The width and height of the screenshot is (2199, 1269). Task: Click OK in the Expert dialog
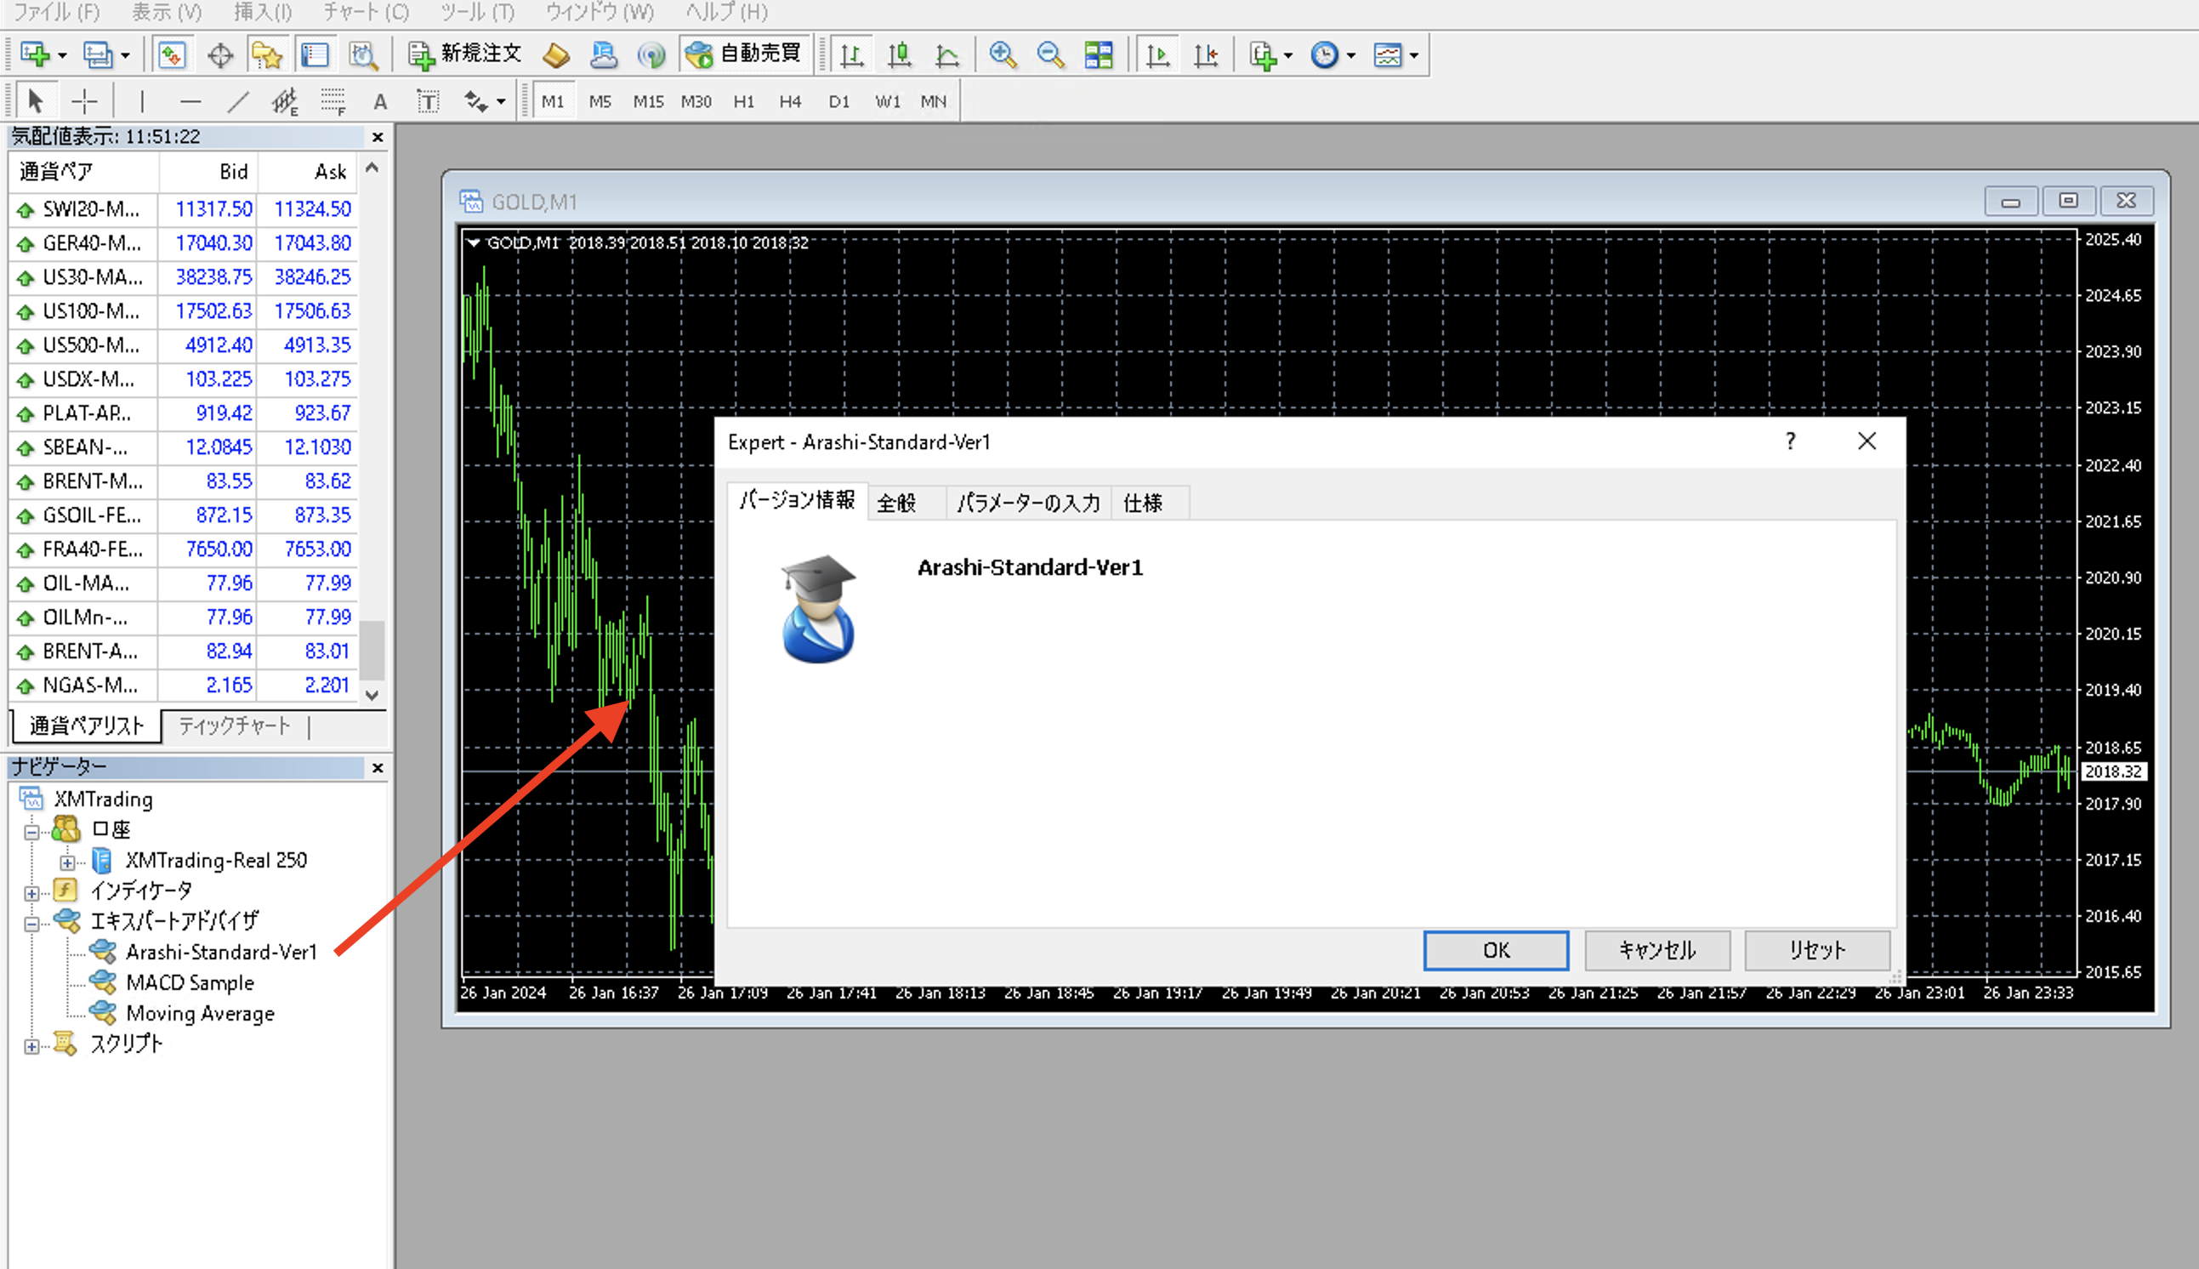(x=1496, y=950)
